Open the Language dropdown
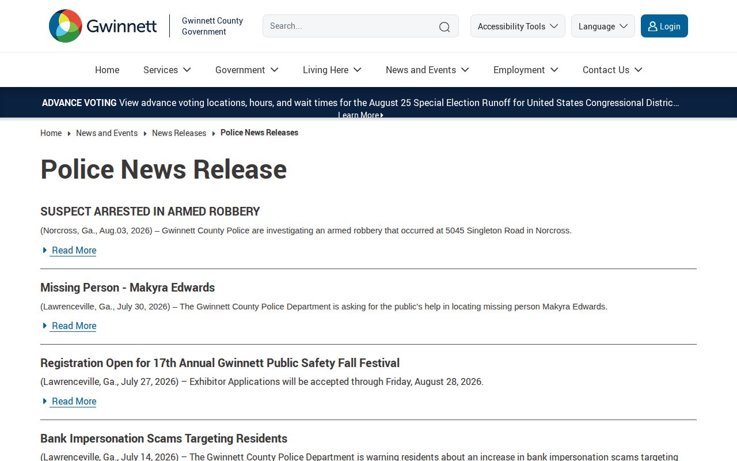The height and width of the screenshot is (461, 737). pos(603,26)
